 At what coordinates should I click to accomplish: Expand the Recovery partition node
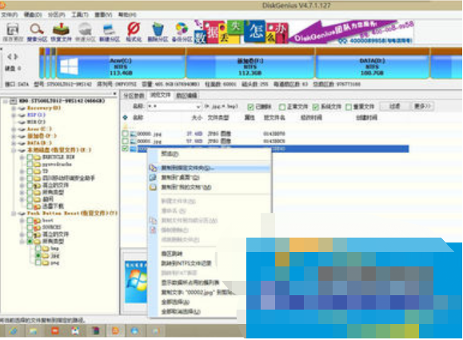[x=14, y=108]
